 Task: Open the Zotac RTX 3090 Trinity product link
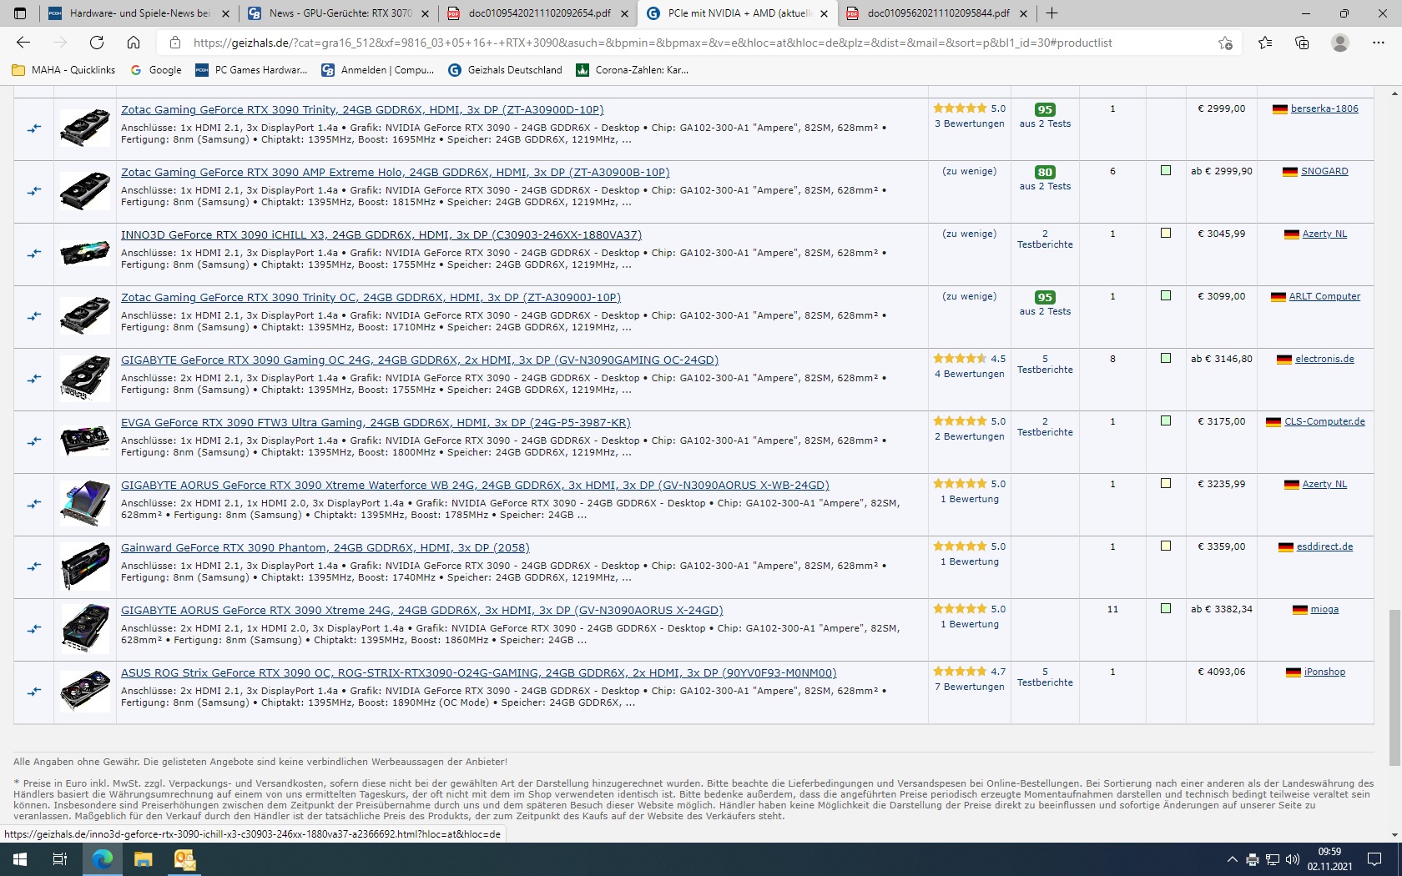pos(362,109)
